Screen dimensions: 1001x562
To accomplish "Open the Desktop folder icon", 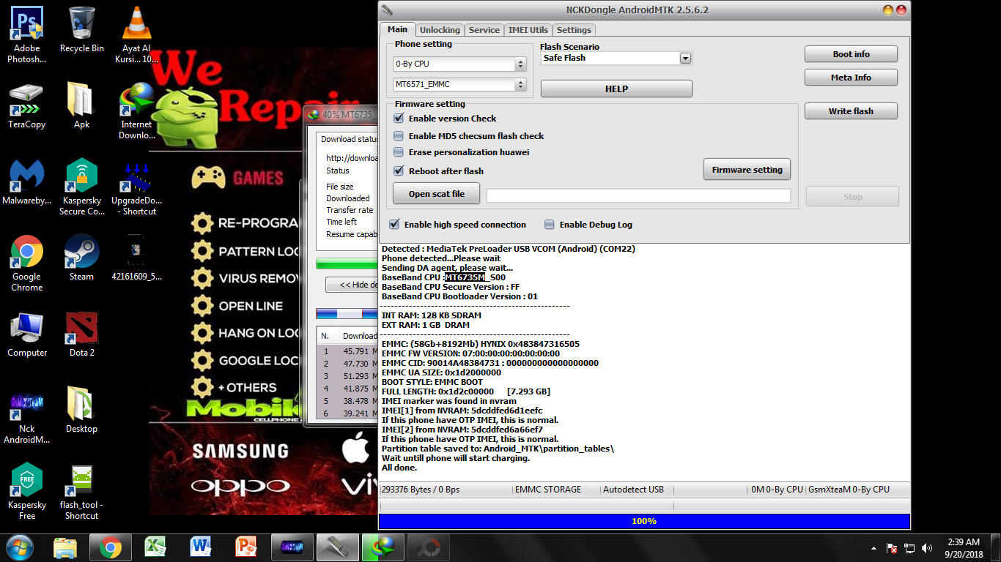I will coord(81,411).
